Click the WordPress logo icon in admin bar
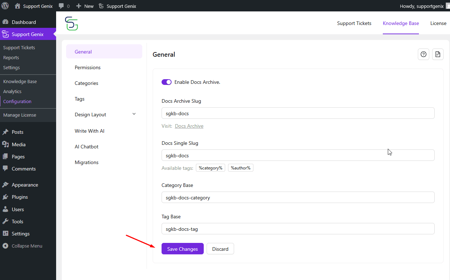450x280 pixels. [x=5, y=6]
